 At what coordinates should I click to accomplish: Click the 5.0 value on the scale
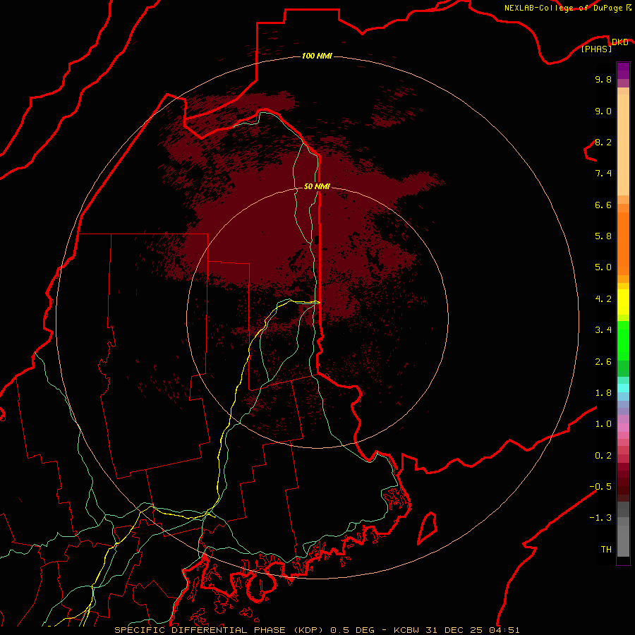603,267
